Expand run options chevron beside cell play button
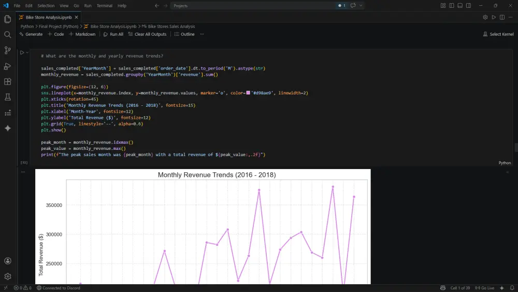Viewport: 518px width, 292px height. click(x=27, y=52)
